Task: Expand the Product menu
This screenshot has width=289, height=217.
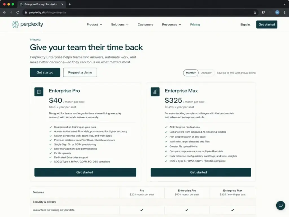Action: 94,24
